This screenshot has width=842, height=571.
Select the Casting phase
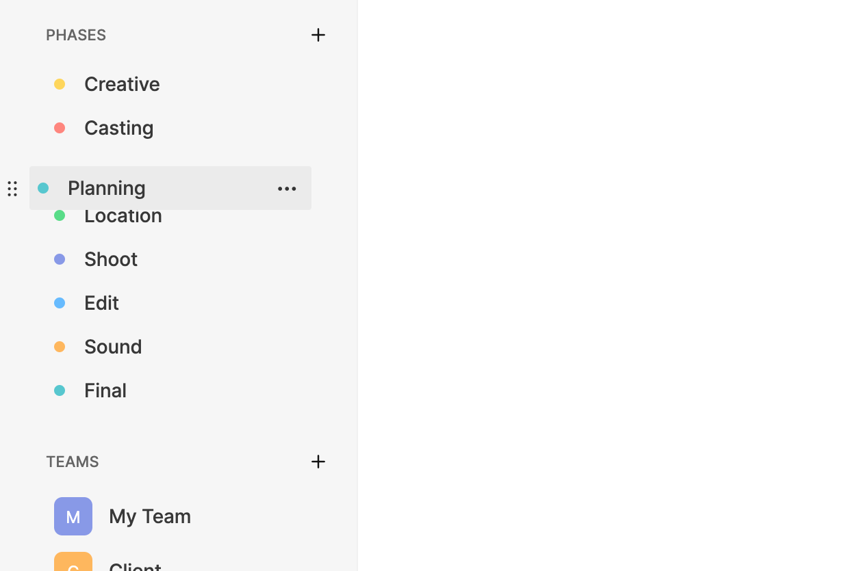click(x=119, y=128)
